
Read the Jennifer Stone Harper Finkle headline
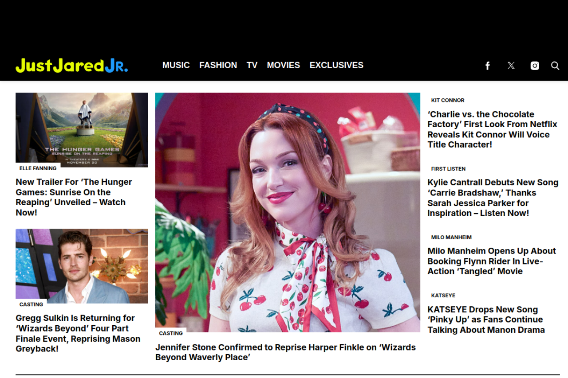pyautogui.click(x=285, y=352)
